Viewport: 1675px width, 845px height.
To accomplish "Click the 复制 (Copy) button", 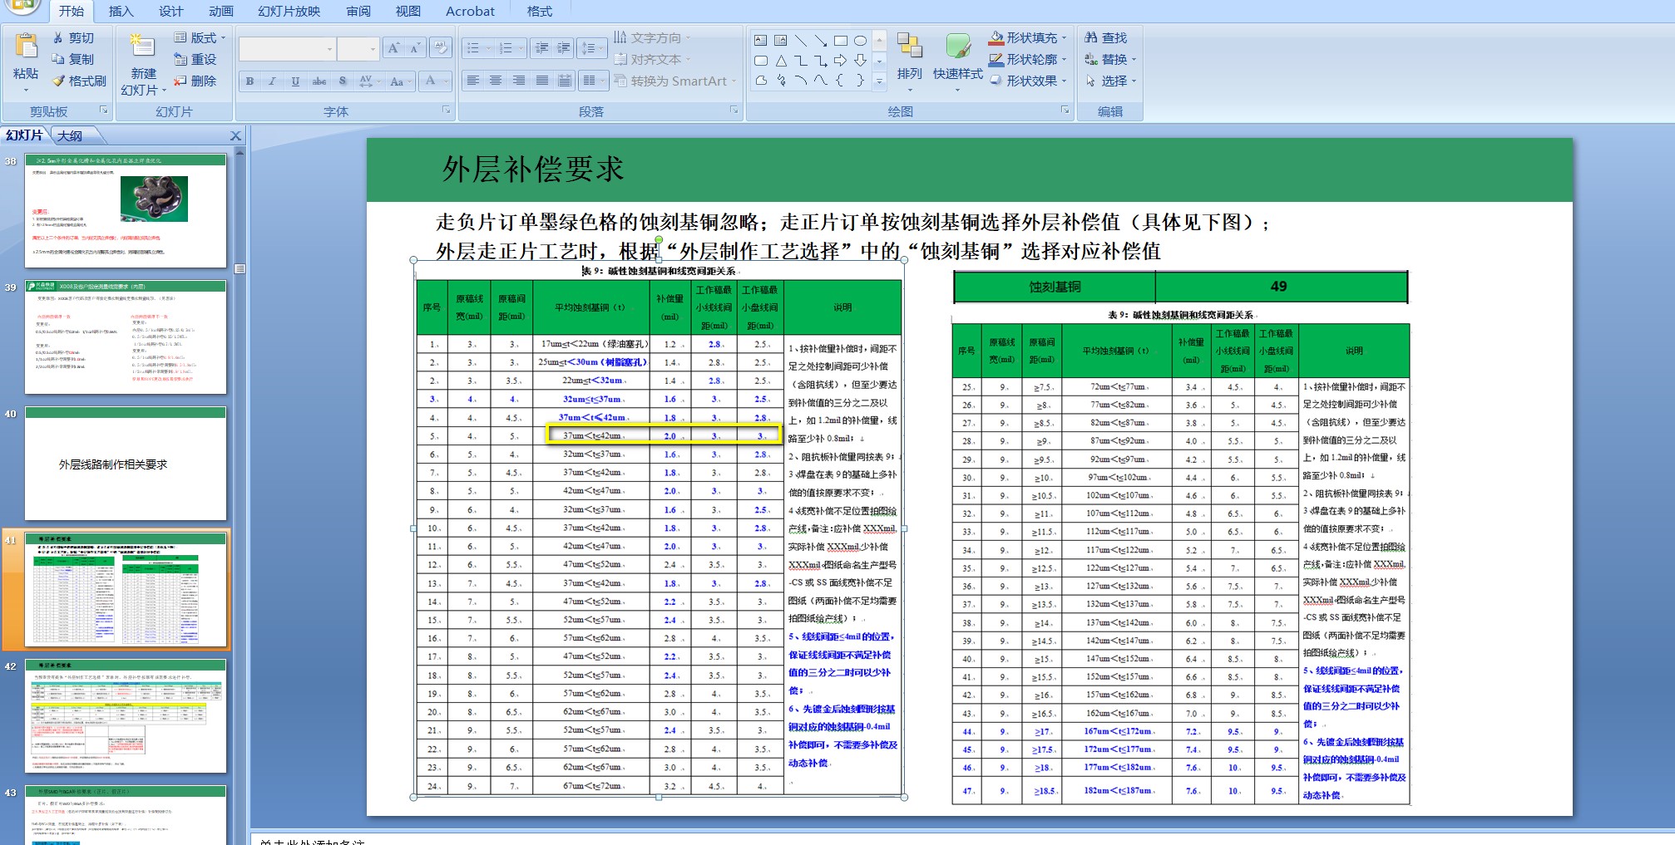I will (73, 60).
